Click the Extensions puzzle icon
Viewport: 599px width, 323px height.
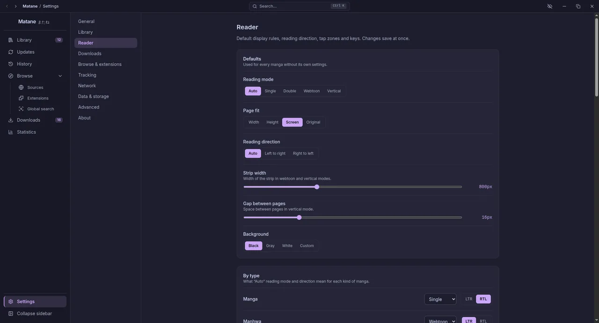click(21, 98)
